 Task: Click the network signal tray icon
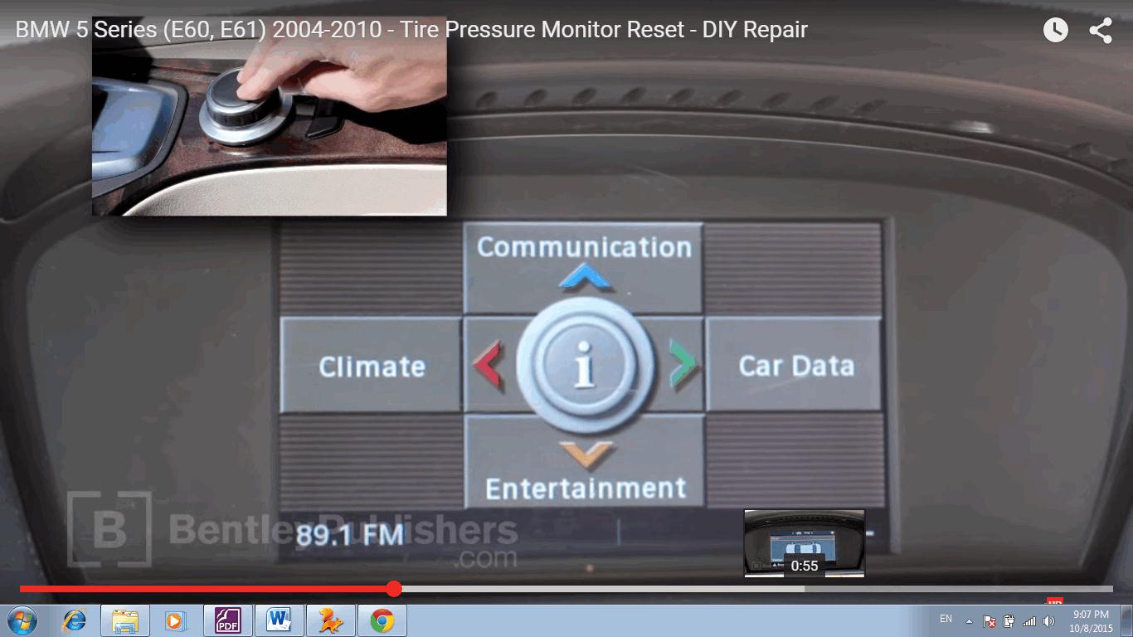1029,621
